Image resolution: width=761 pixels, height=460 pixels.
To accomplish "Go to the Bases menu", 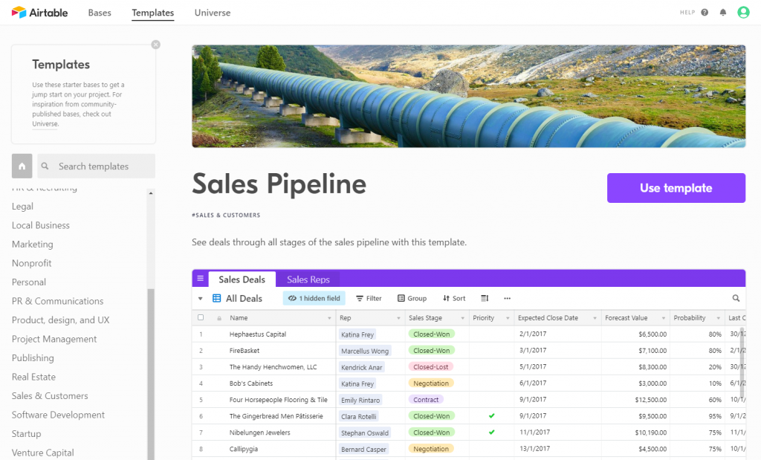I will click(x=100, y=13).
